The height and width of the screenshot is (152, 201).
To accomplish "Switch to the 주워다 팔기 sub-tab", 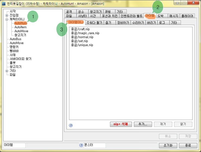I will (95, 23).
